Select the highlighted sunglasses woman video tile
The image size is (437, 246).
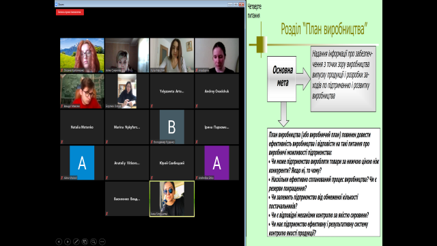172,199
